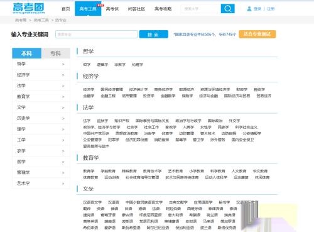Open the 体育教育 major link

coord(90,177)
